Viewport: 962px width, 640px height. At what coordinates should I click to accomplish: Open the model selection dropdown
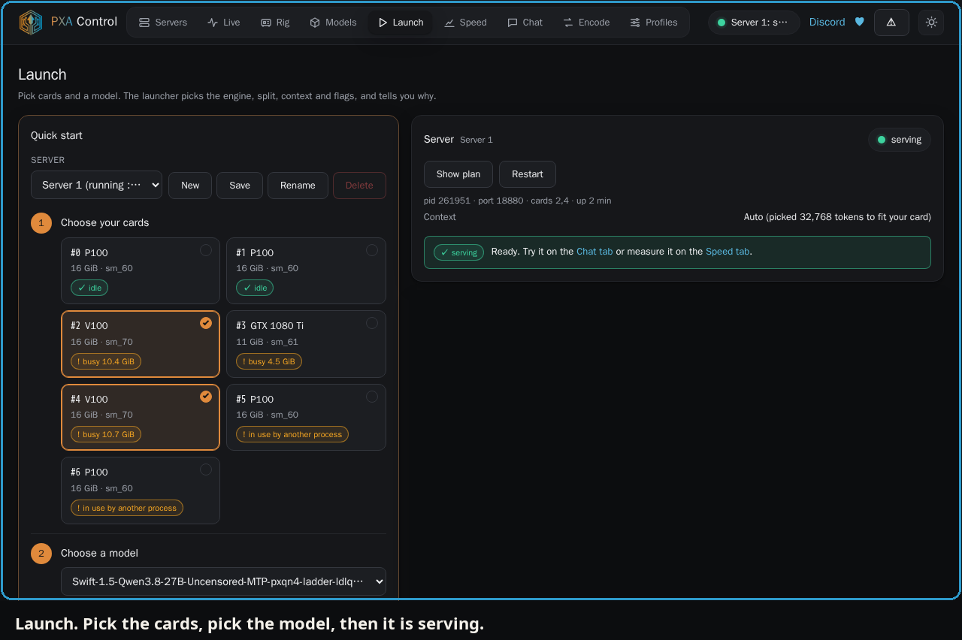[223, 581]
